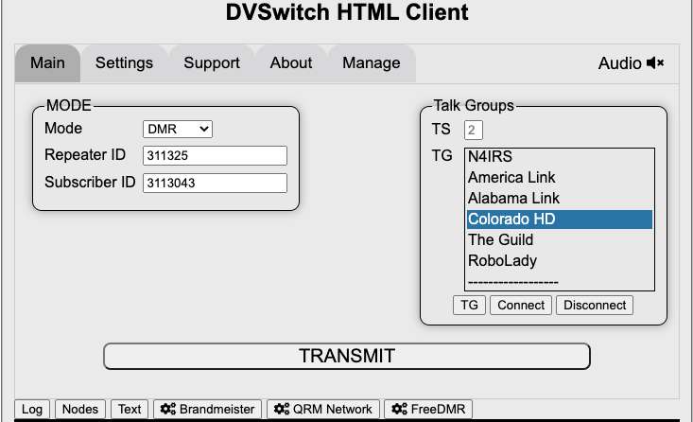Open the About tab
Screen dimensions: 693x422
tap(290, 63)
